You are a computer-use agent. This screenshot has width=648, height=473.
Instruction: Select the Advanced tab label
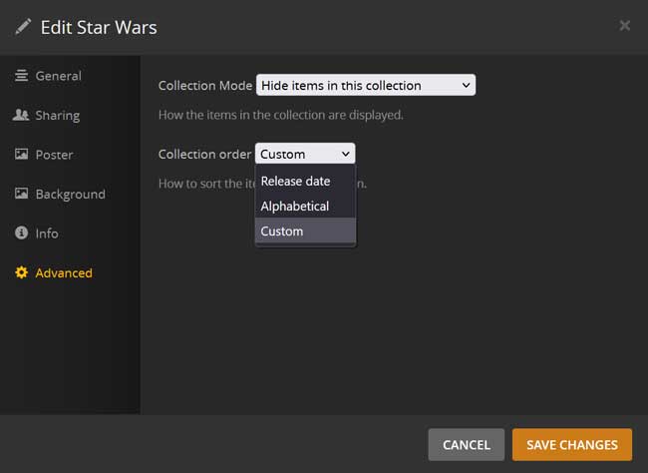pos(64,273)
